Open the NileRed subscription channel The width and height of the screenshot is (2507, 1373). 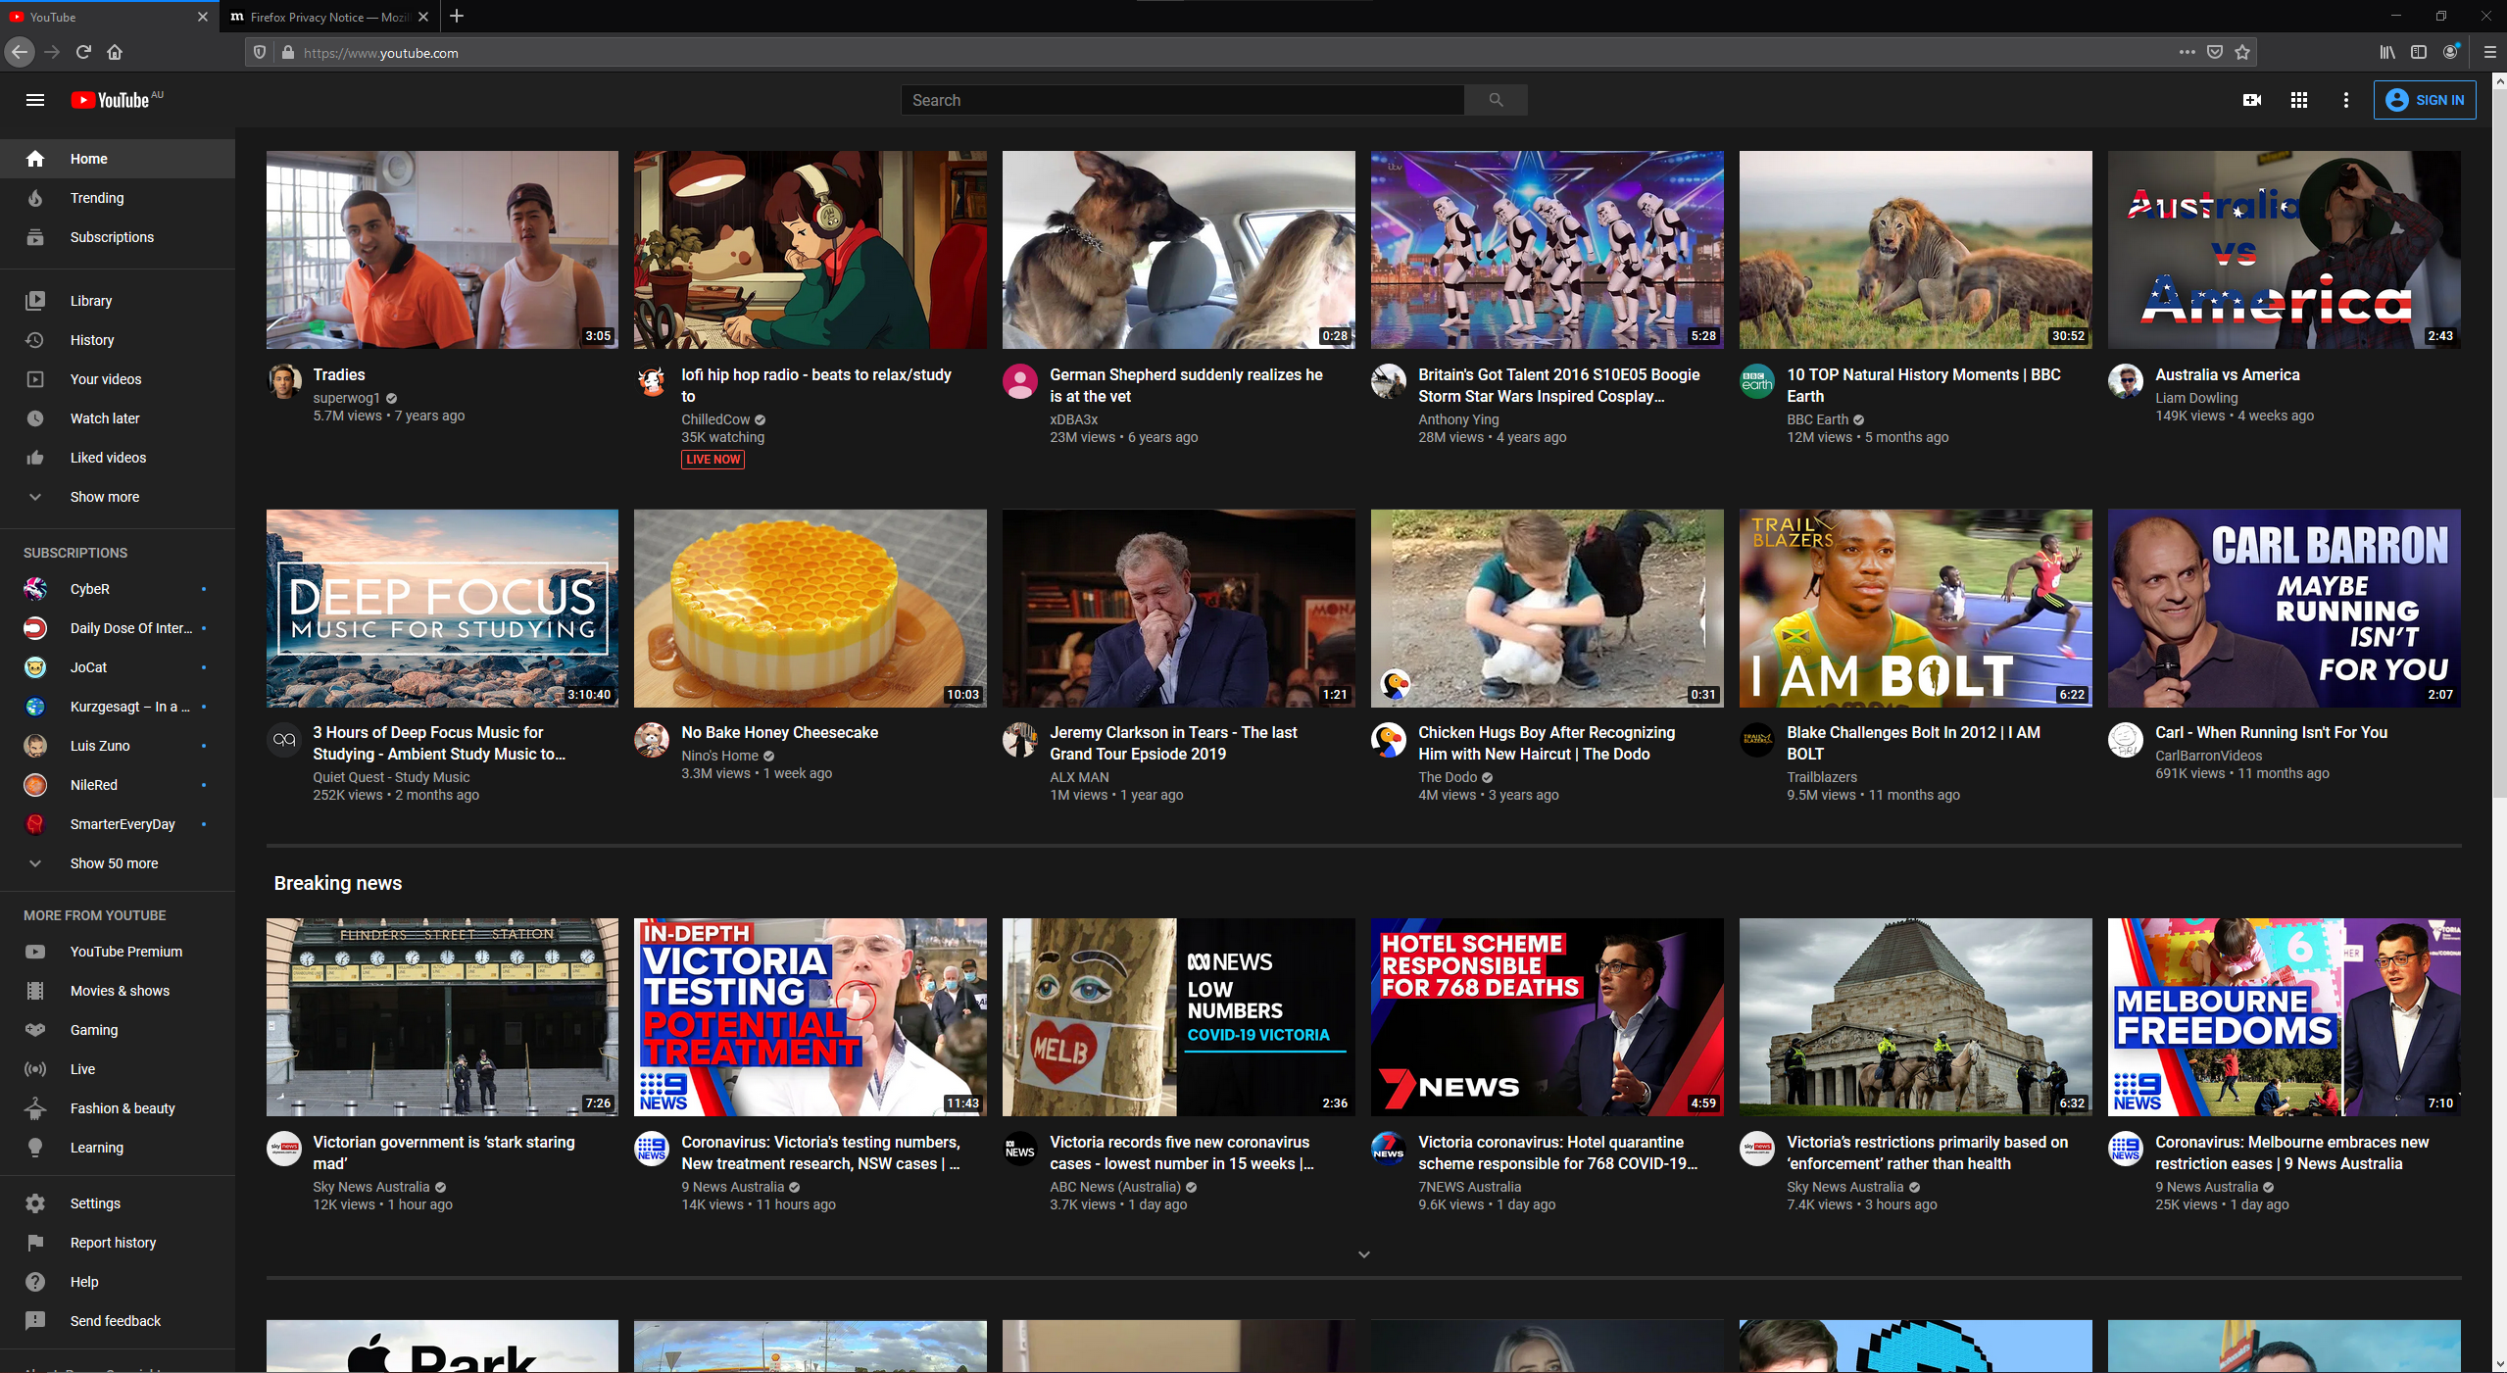coord(118,785)
